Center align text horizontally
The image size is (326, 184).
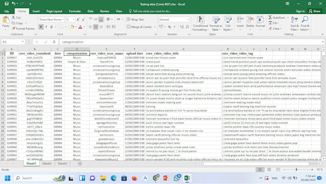pyautogui.click(x=95, y=27)
